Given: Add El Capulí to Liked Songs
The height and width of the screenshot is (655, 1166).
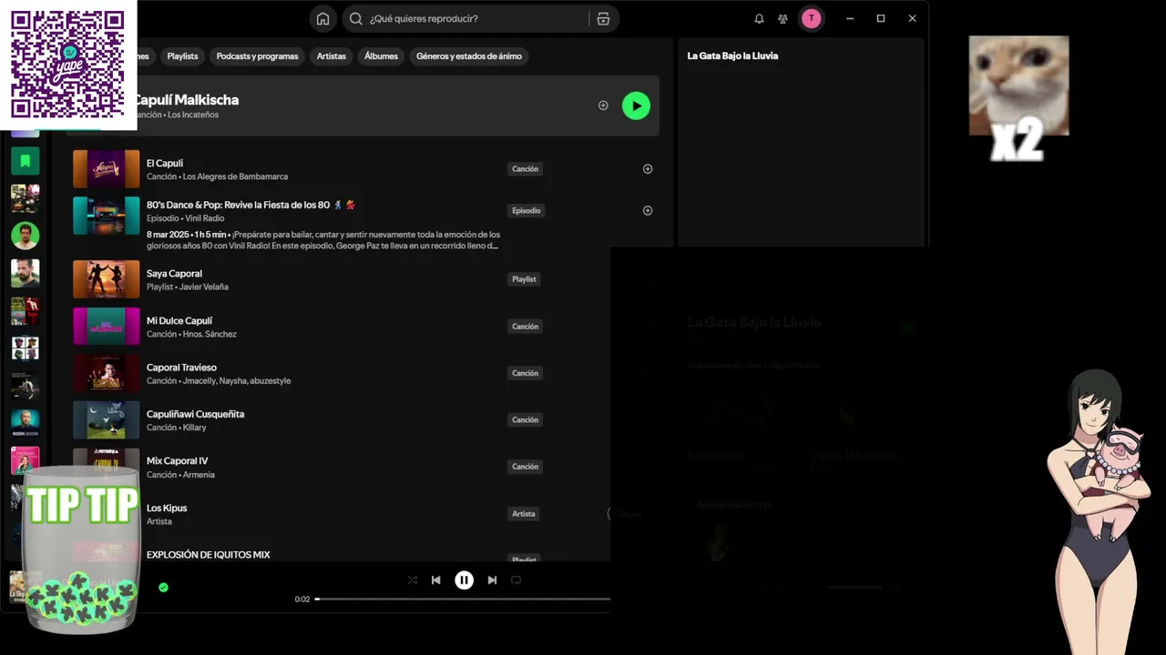Looking at the screenshot, I should 648,169.
